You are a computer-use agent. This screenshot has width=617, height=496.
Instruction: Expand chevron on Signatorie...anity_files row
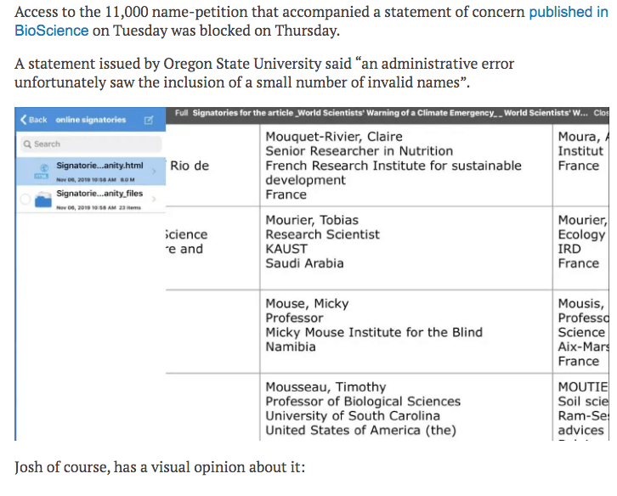point(154,200)
